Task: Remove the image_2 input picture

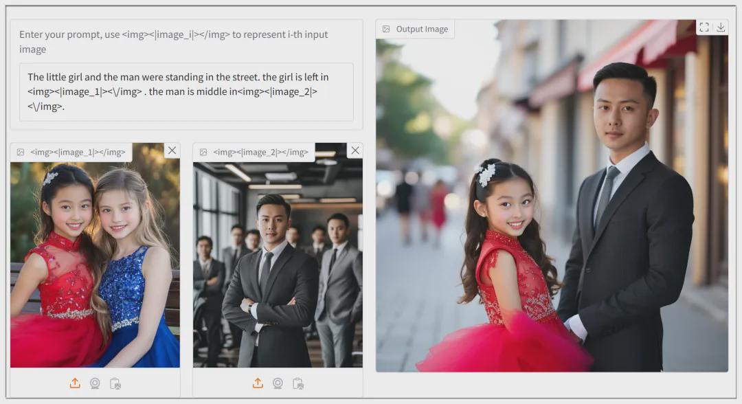Action: pos(355,150)
